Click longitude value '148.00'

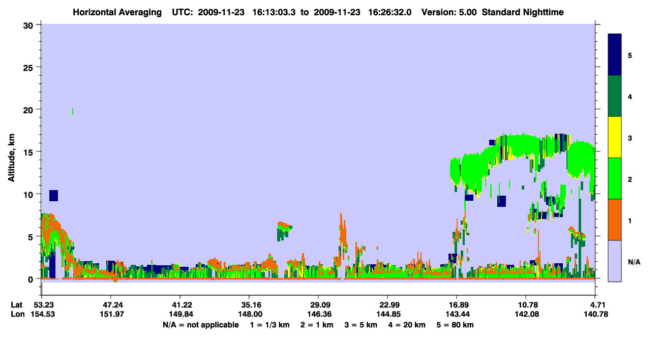click(249, 314)
